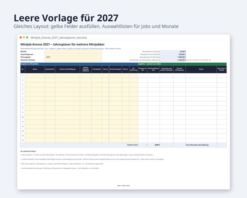Click the yellow minimize window dot
Image resolution: width=247 pixels, height=198 pixels.
click(24, 37)
